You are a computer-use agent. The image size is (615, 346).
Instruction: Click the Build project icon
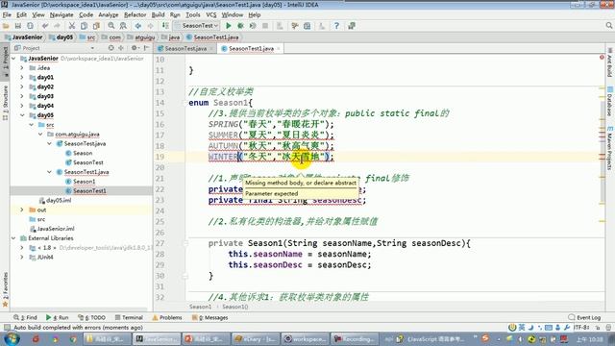165,26
